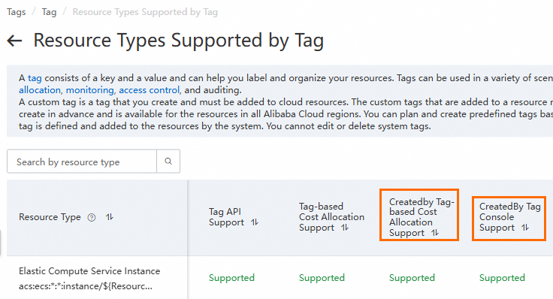Open the 'allocation' link
This screenshot has width=553, height=299.
click(x=40, y=90)
